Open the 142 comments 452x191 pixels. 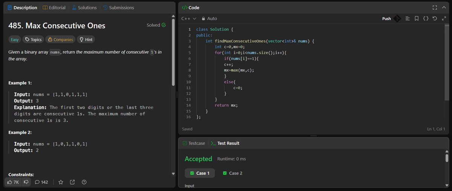(x=41, y=182)
